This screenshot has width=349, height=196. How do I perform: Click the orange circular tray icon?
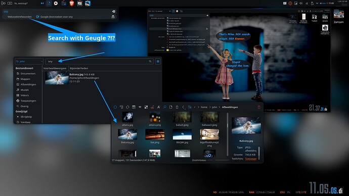[x=290, y=4]
